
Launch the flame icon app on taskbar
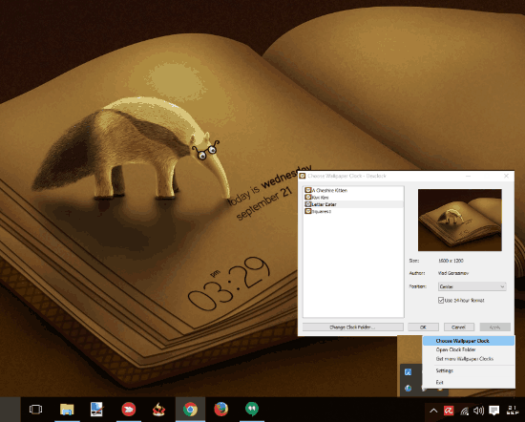158,410
